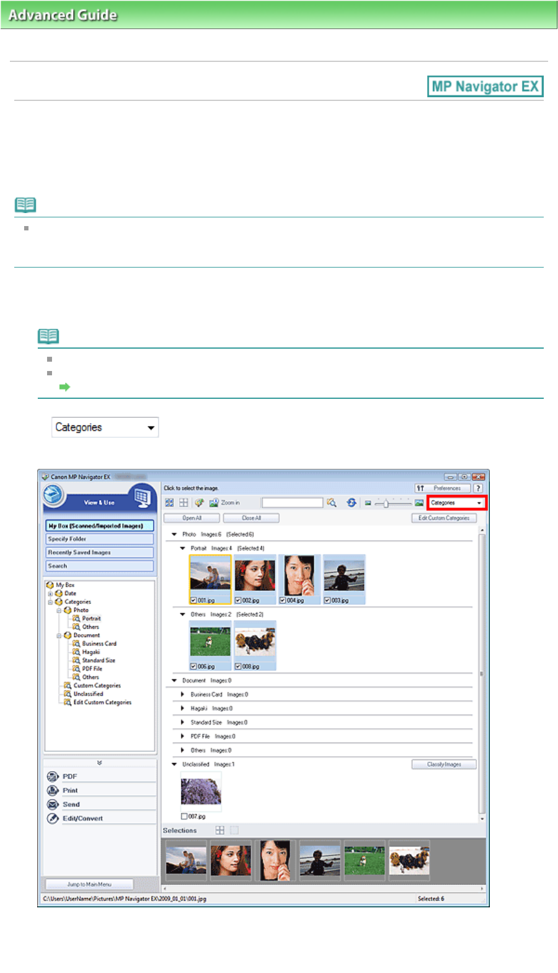Image resolution: width=558 pixels, height=973 pixels.
Task: Click the Print task icon
Action: click(x=53, y=790)
